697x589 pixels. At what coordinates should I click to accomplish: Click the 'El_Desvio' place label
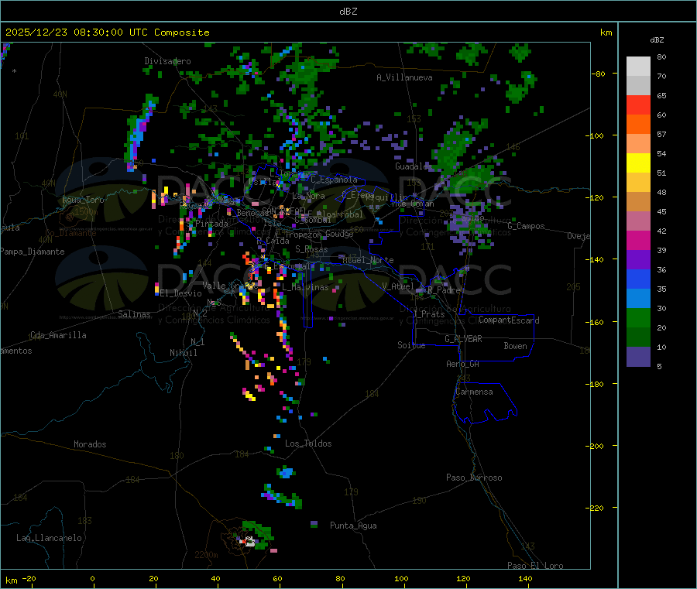pyautogui.click(x=181, y=293)
